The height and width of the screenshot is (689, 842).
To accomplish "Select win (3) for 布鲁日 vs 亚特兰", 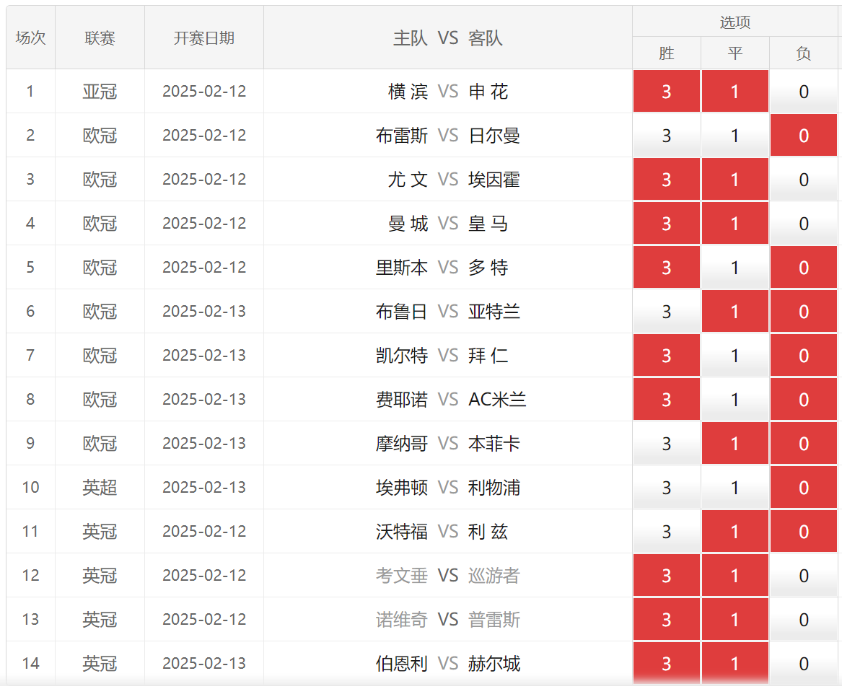I will 667,312.
